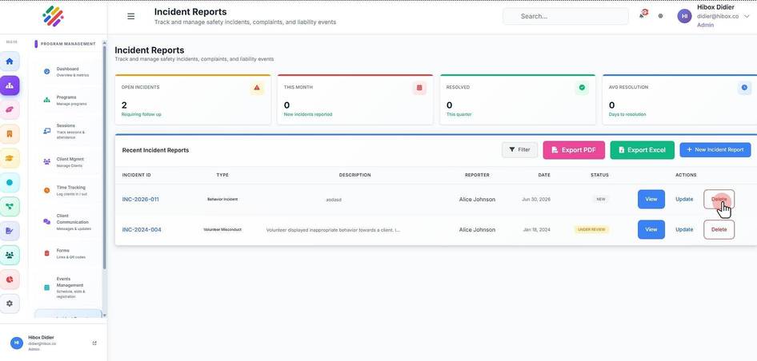
Task: Open the notifications bell icon
Action: pos(642,15)
